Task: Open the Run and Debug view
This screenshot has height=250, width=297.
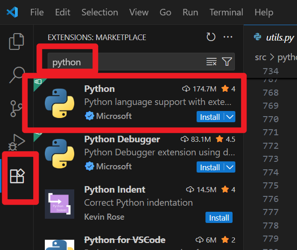Action: tap(17, 142)
